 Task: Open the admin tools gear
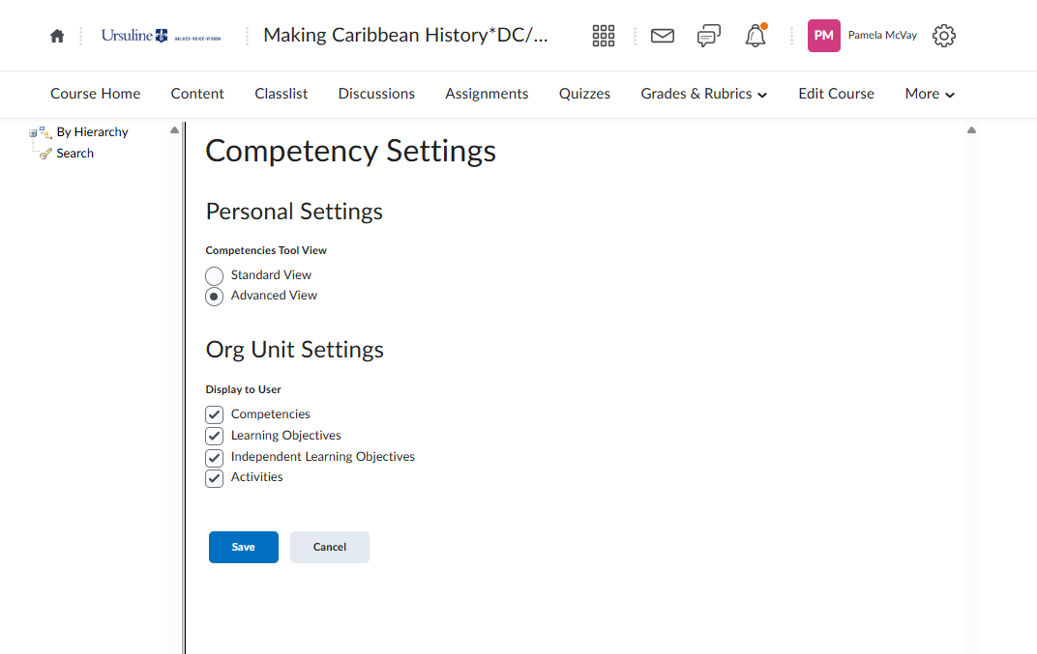click(x=943, y=36)
